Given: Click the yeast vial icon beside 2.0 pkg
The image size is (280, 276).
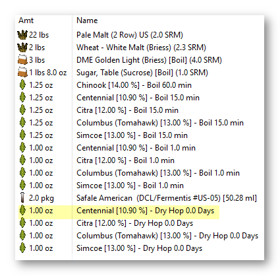Looking at the screenshot, I should (22, 197).
